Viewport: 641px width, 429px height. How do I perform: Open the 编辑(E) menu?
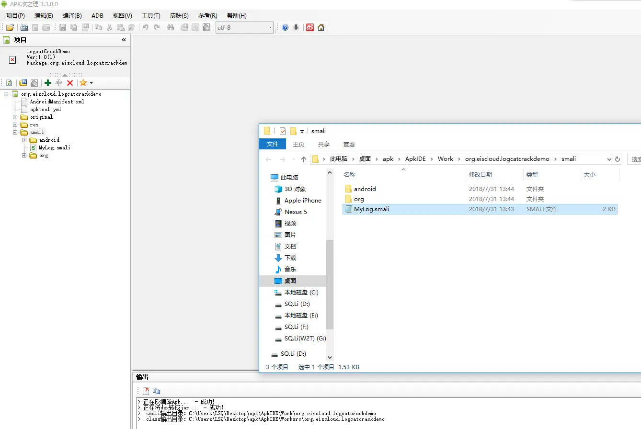pos(44,15)
